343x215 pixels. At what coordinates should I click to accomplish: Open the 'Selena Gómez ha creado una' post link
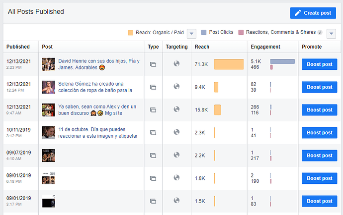coord(95,87)
